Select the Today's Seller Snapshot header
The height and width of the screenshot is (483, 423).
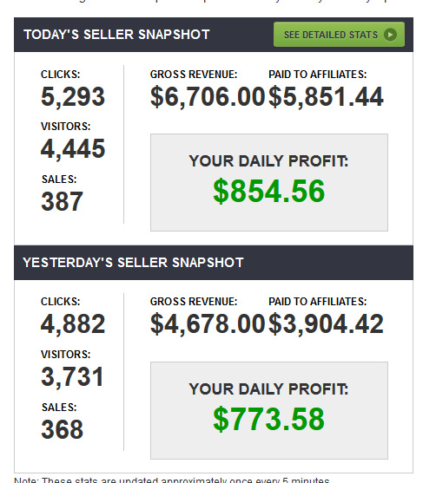click(x=116, y=35)
